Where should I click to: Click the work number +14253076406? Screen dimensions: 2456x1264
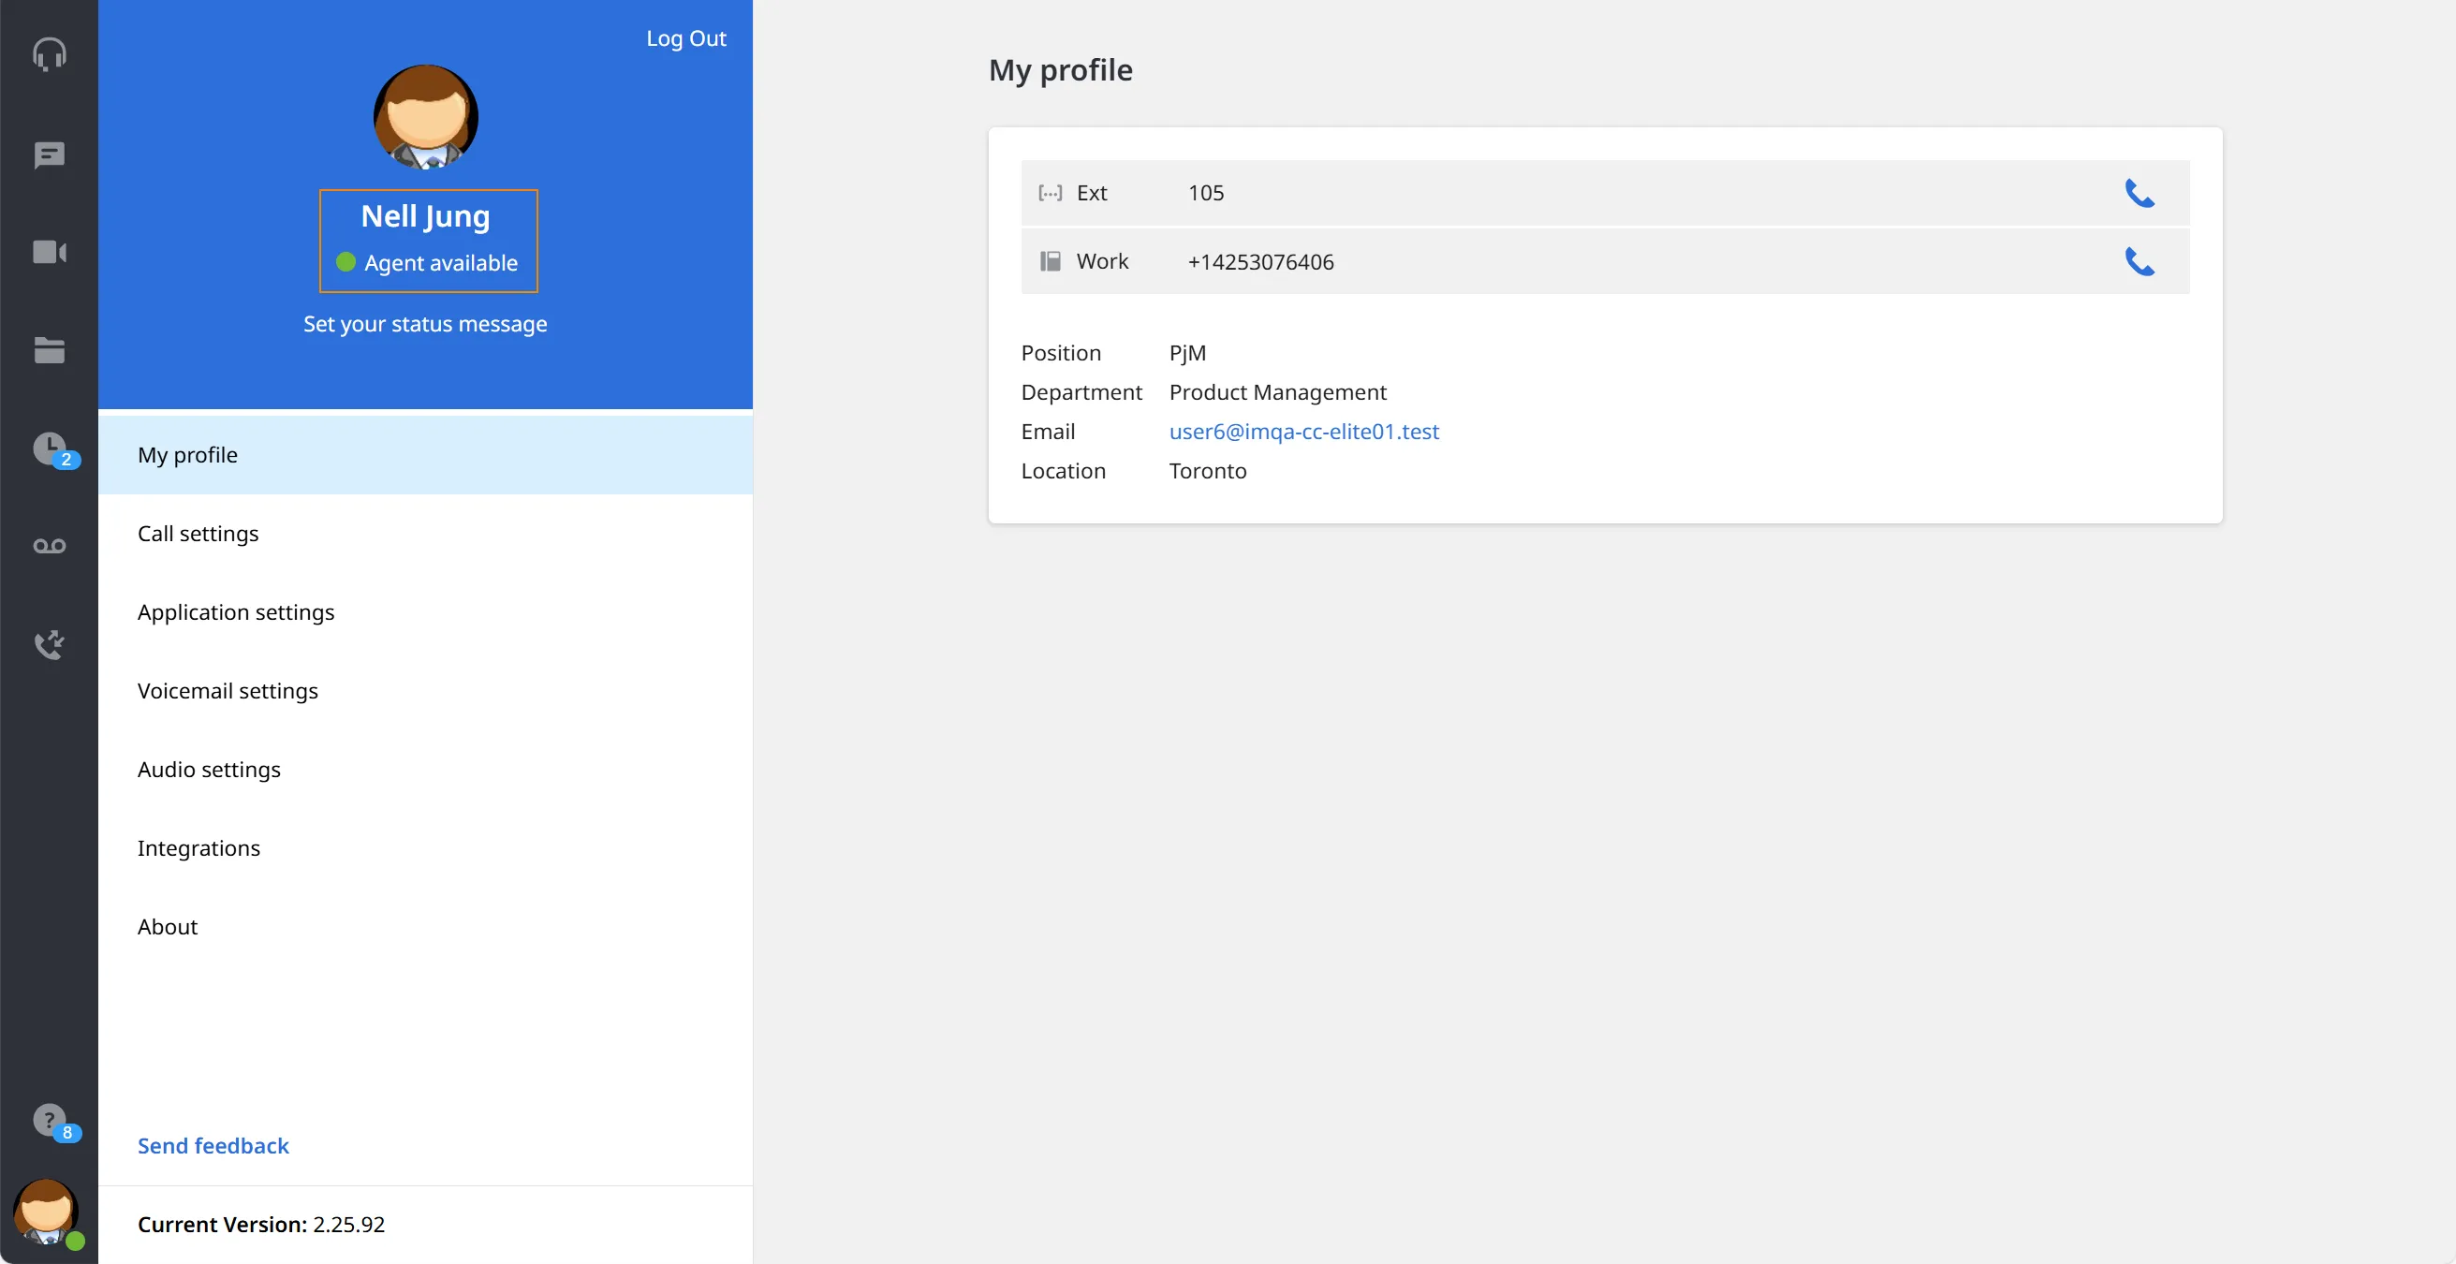pyautogui.click(x=1260, y=262)
